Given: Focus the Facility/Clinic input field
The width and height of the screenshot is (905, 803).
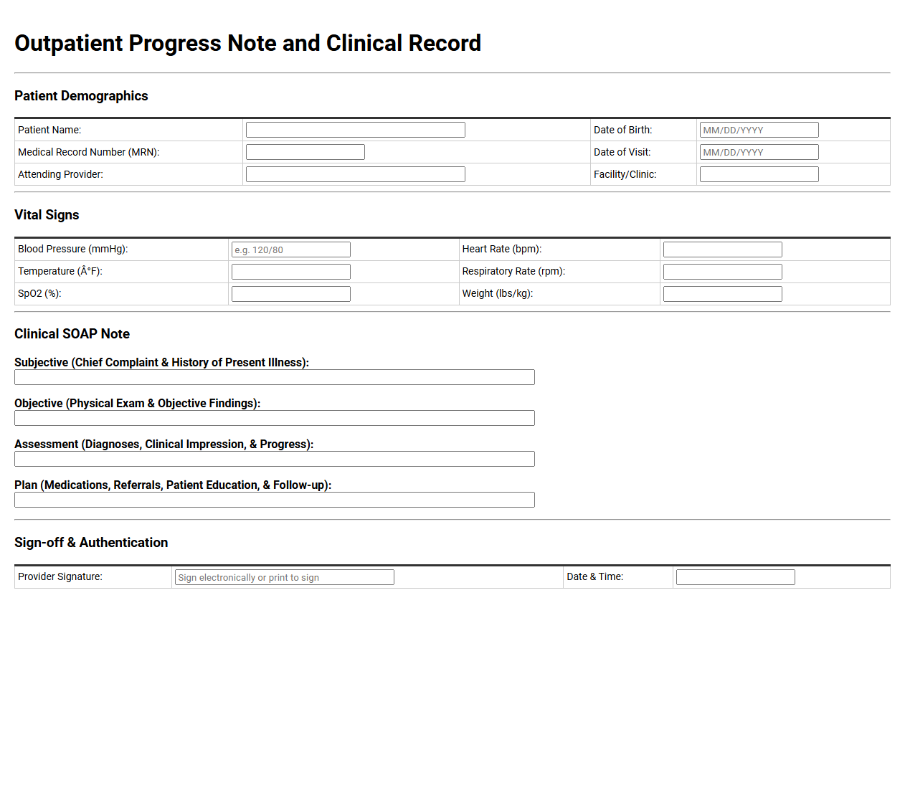Looking at the screenshot, I should click(x=759, y=174).
